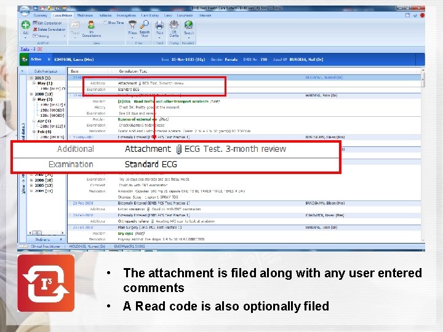Click the CR Config gear icon
This screenshot has height=332, width=443.
[174, 25]
